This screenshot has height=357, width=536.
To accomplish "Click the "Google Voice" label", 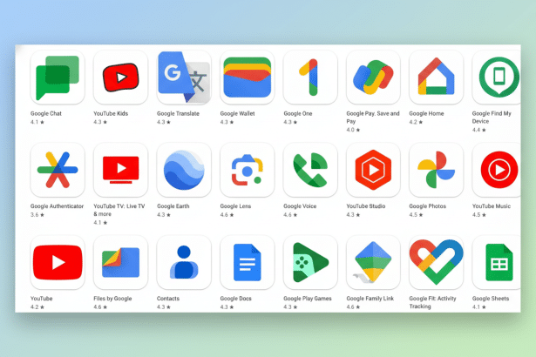I will [x=300, y=206].
